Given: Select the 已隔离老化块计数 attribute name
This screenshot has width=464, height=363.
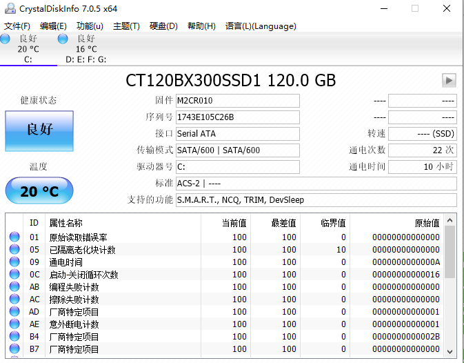Looking at the screenshot, I should click(x=82, y=250).
